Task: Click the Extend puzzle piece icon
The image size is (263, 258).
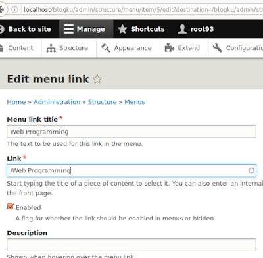Action: (x=170, y=48)
